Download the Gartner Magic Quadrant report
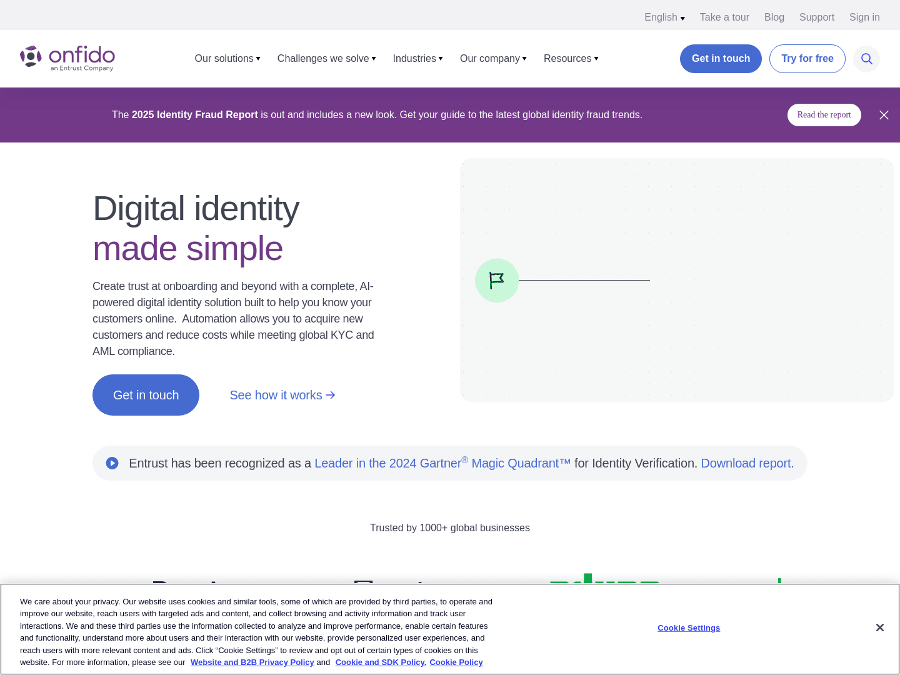 tap(746, 463)
